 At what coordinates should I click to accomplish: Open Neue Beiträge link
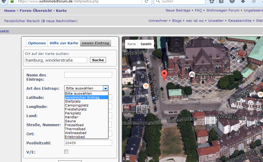pyautogui.click(x=178, y=10)
